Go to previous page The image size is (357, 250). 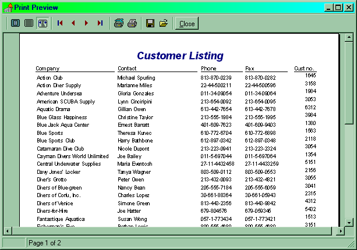click(73, 23)
